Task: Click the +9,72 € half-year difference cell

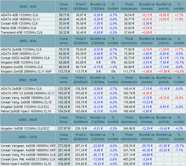Action: [x=164, y=98]
